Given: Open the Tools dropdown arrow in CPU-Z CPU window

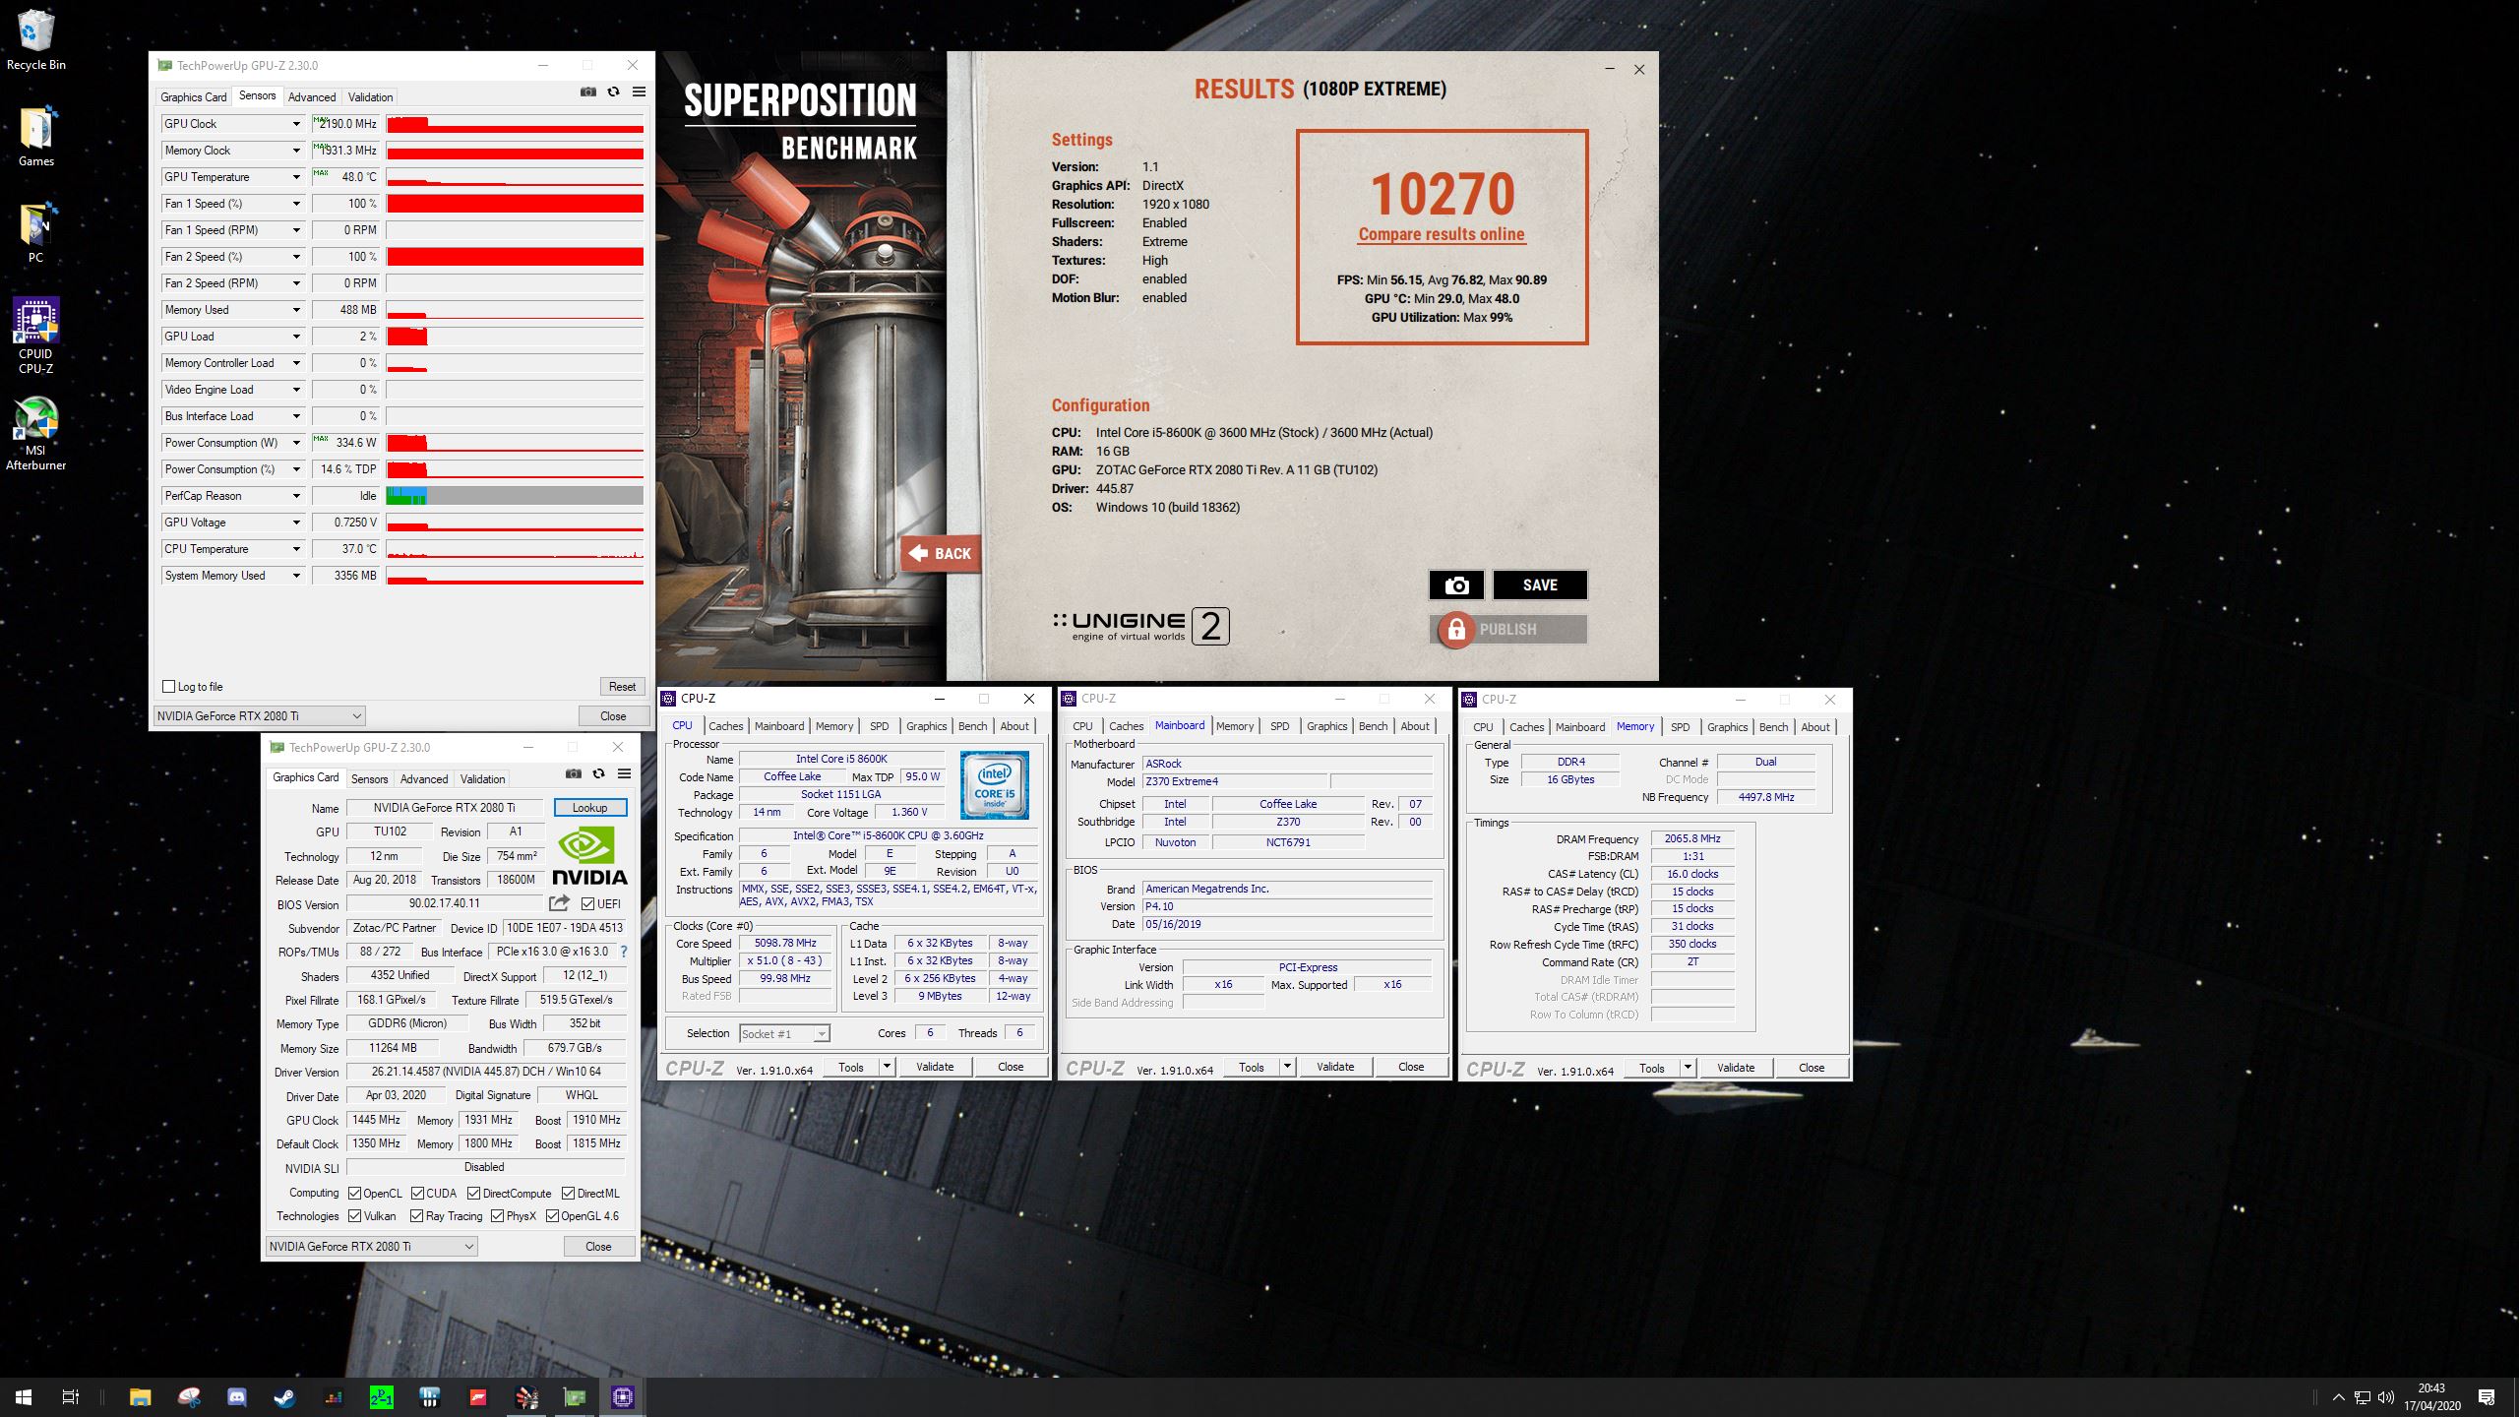Looking at the screenshot, I should tap(887, 1067).
